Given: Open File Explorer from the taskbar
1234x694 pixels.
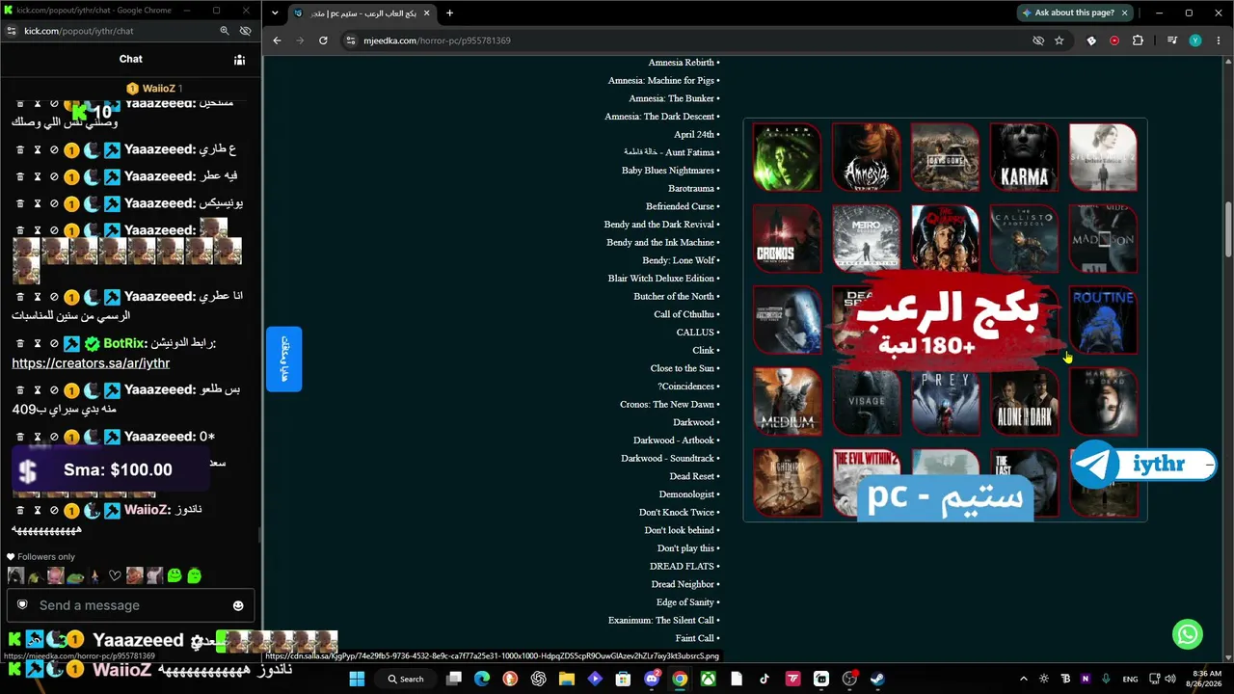Looking at the screenshot, I should point(567,679).
